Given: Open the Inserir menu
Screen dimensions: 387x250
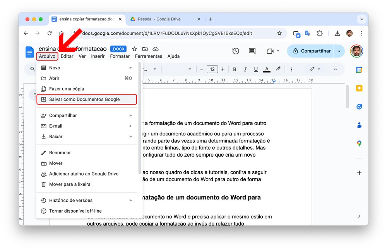Looking at the screenshot, I should [98, 56].
